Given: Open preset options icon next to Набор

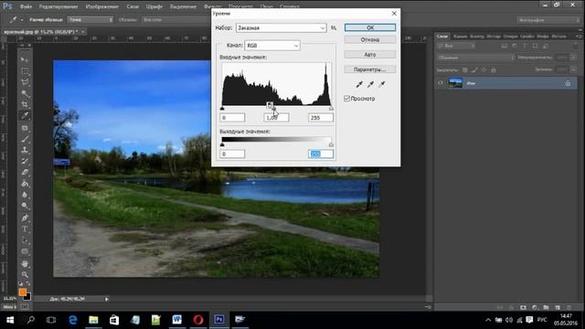Looking at the screenshot, I should [334, 27].
